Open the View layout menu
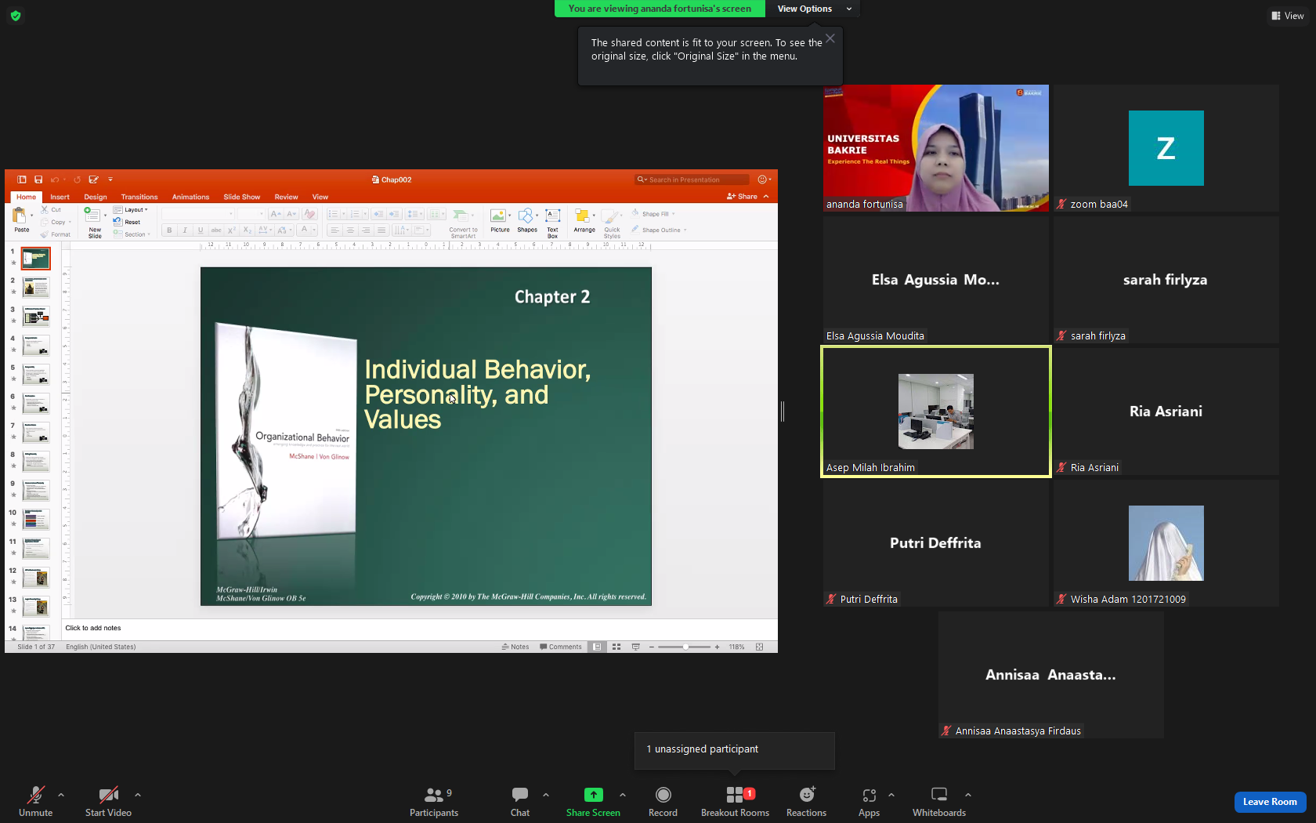Image resolution: width=1316 pixels, height=823 pixels. tap(1288, 16)
